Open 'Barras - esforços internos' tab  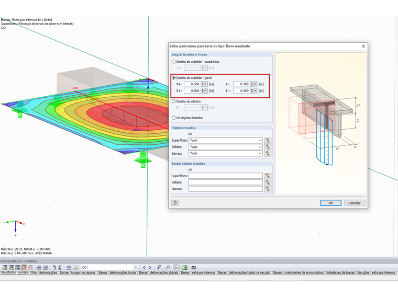point(198,273)
